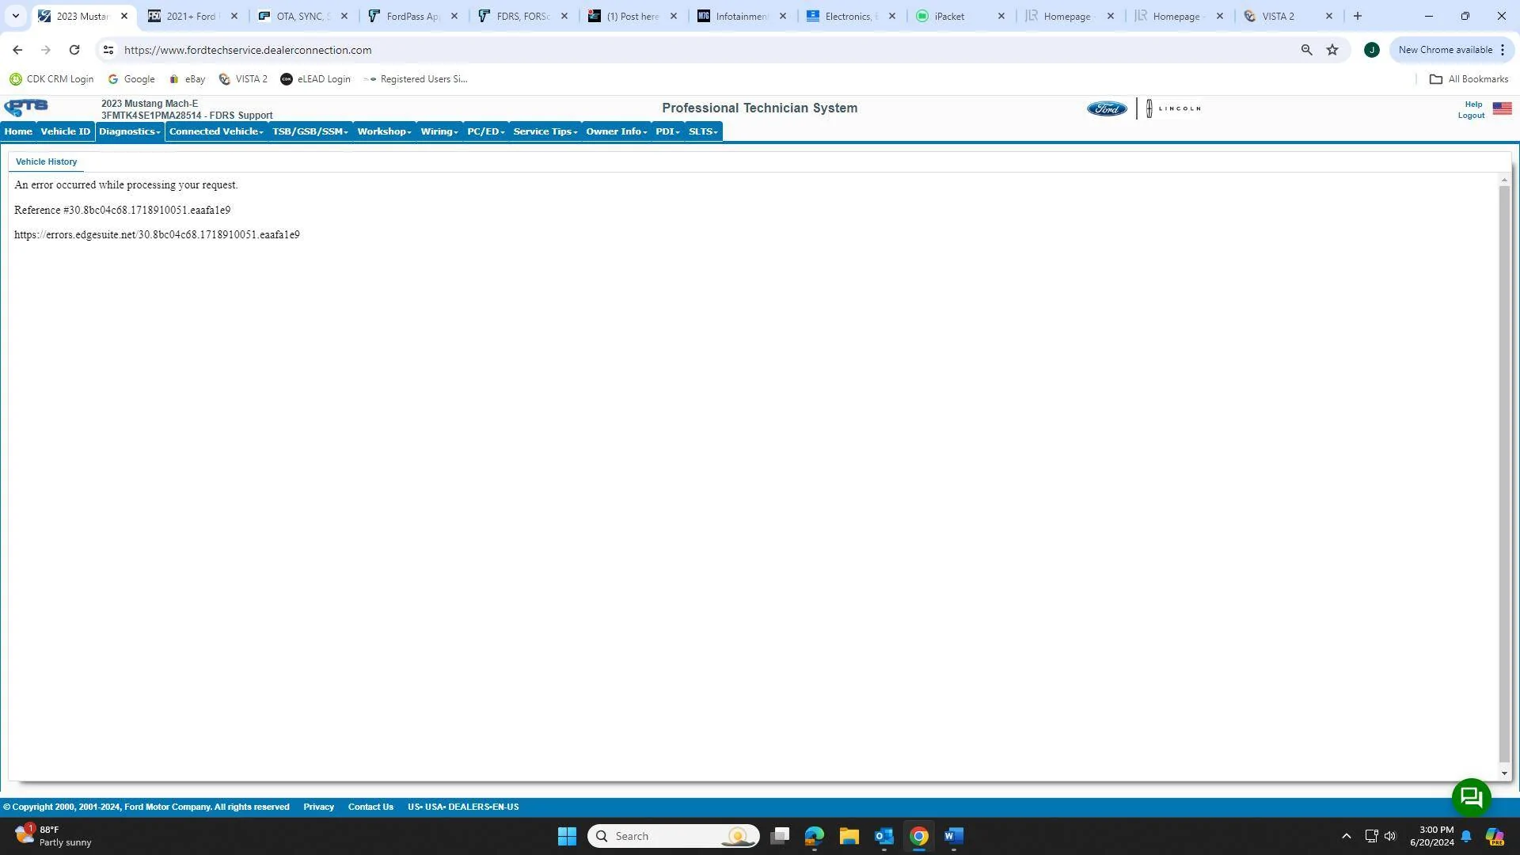Click the scrollbar down arrow
Viewport: 1520px width, 855px height.
click(x=1504, y=773)
